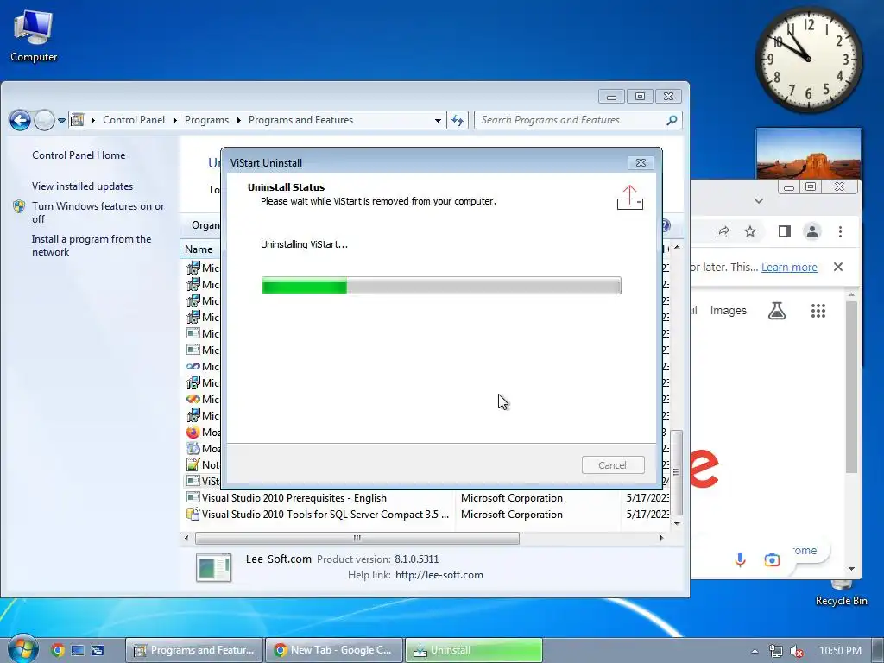Click the 10:50 PM taskbar clock
Screen dimensions: 884x663
point(840,651)
